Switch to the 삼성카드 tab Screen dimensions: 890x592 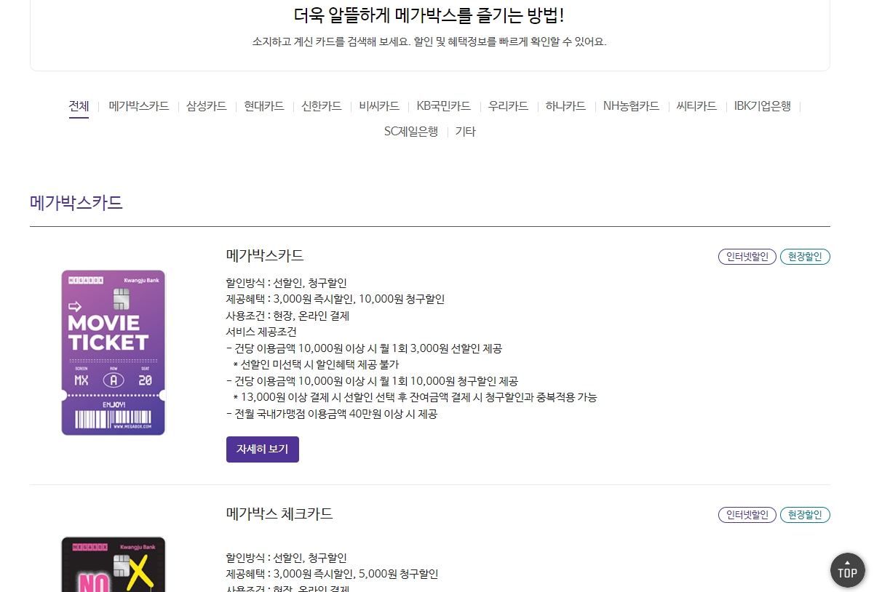[x=206, y=106]
